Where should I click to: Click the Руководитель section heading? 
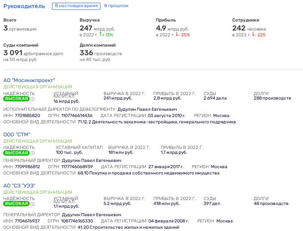[x=24, y=6]
